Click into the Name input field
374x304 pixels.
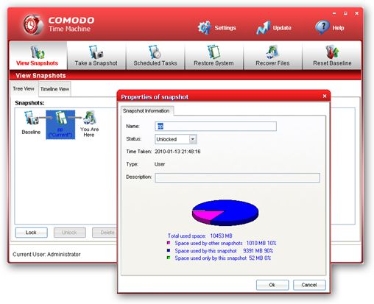coord(216,126)
